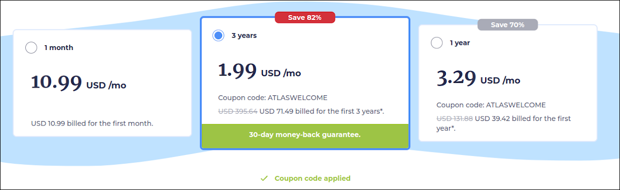Click the 1 year plan label
This screenshot has width=620, height=190.
coord(459,43)
